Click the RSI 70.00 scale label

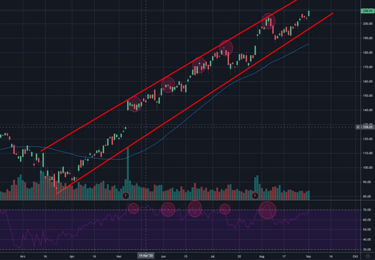pos(367,210)
